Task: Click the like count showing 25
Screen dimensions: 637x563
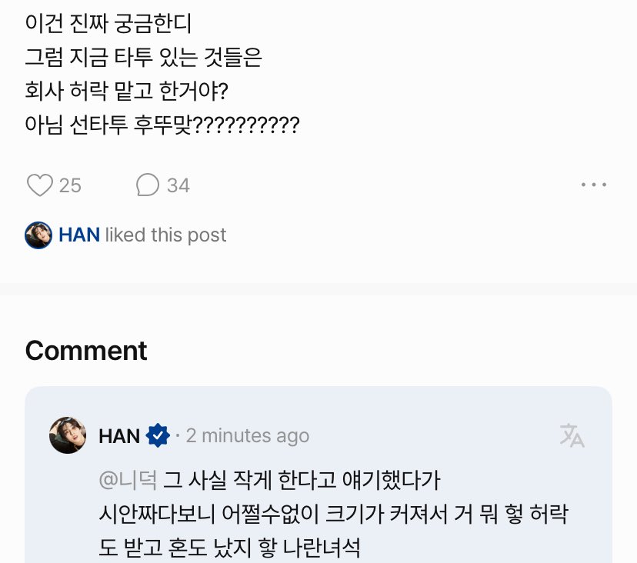Action: coord(70,185)
